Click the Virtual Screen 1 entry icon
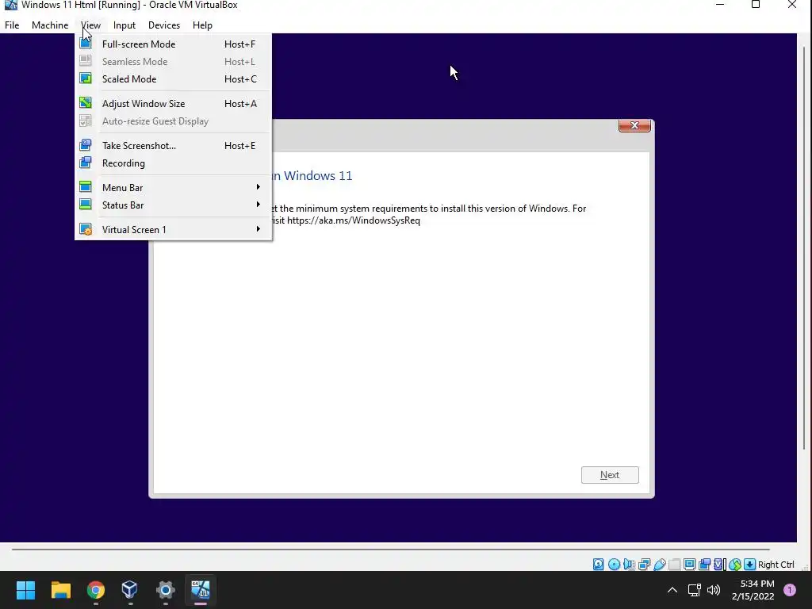The image size is (812, 609). pos(86,229)
